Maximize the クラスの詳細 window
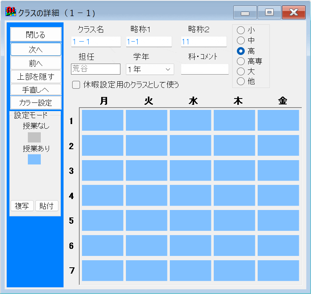 pyautogui.click(x=269, y=12)
